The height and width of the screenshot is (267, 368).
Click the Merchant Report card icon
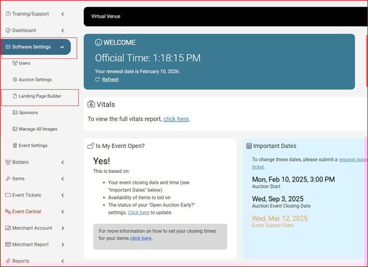click(x=8, y=244)
